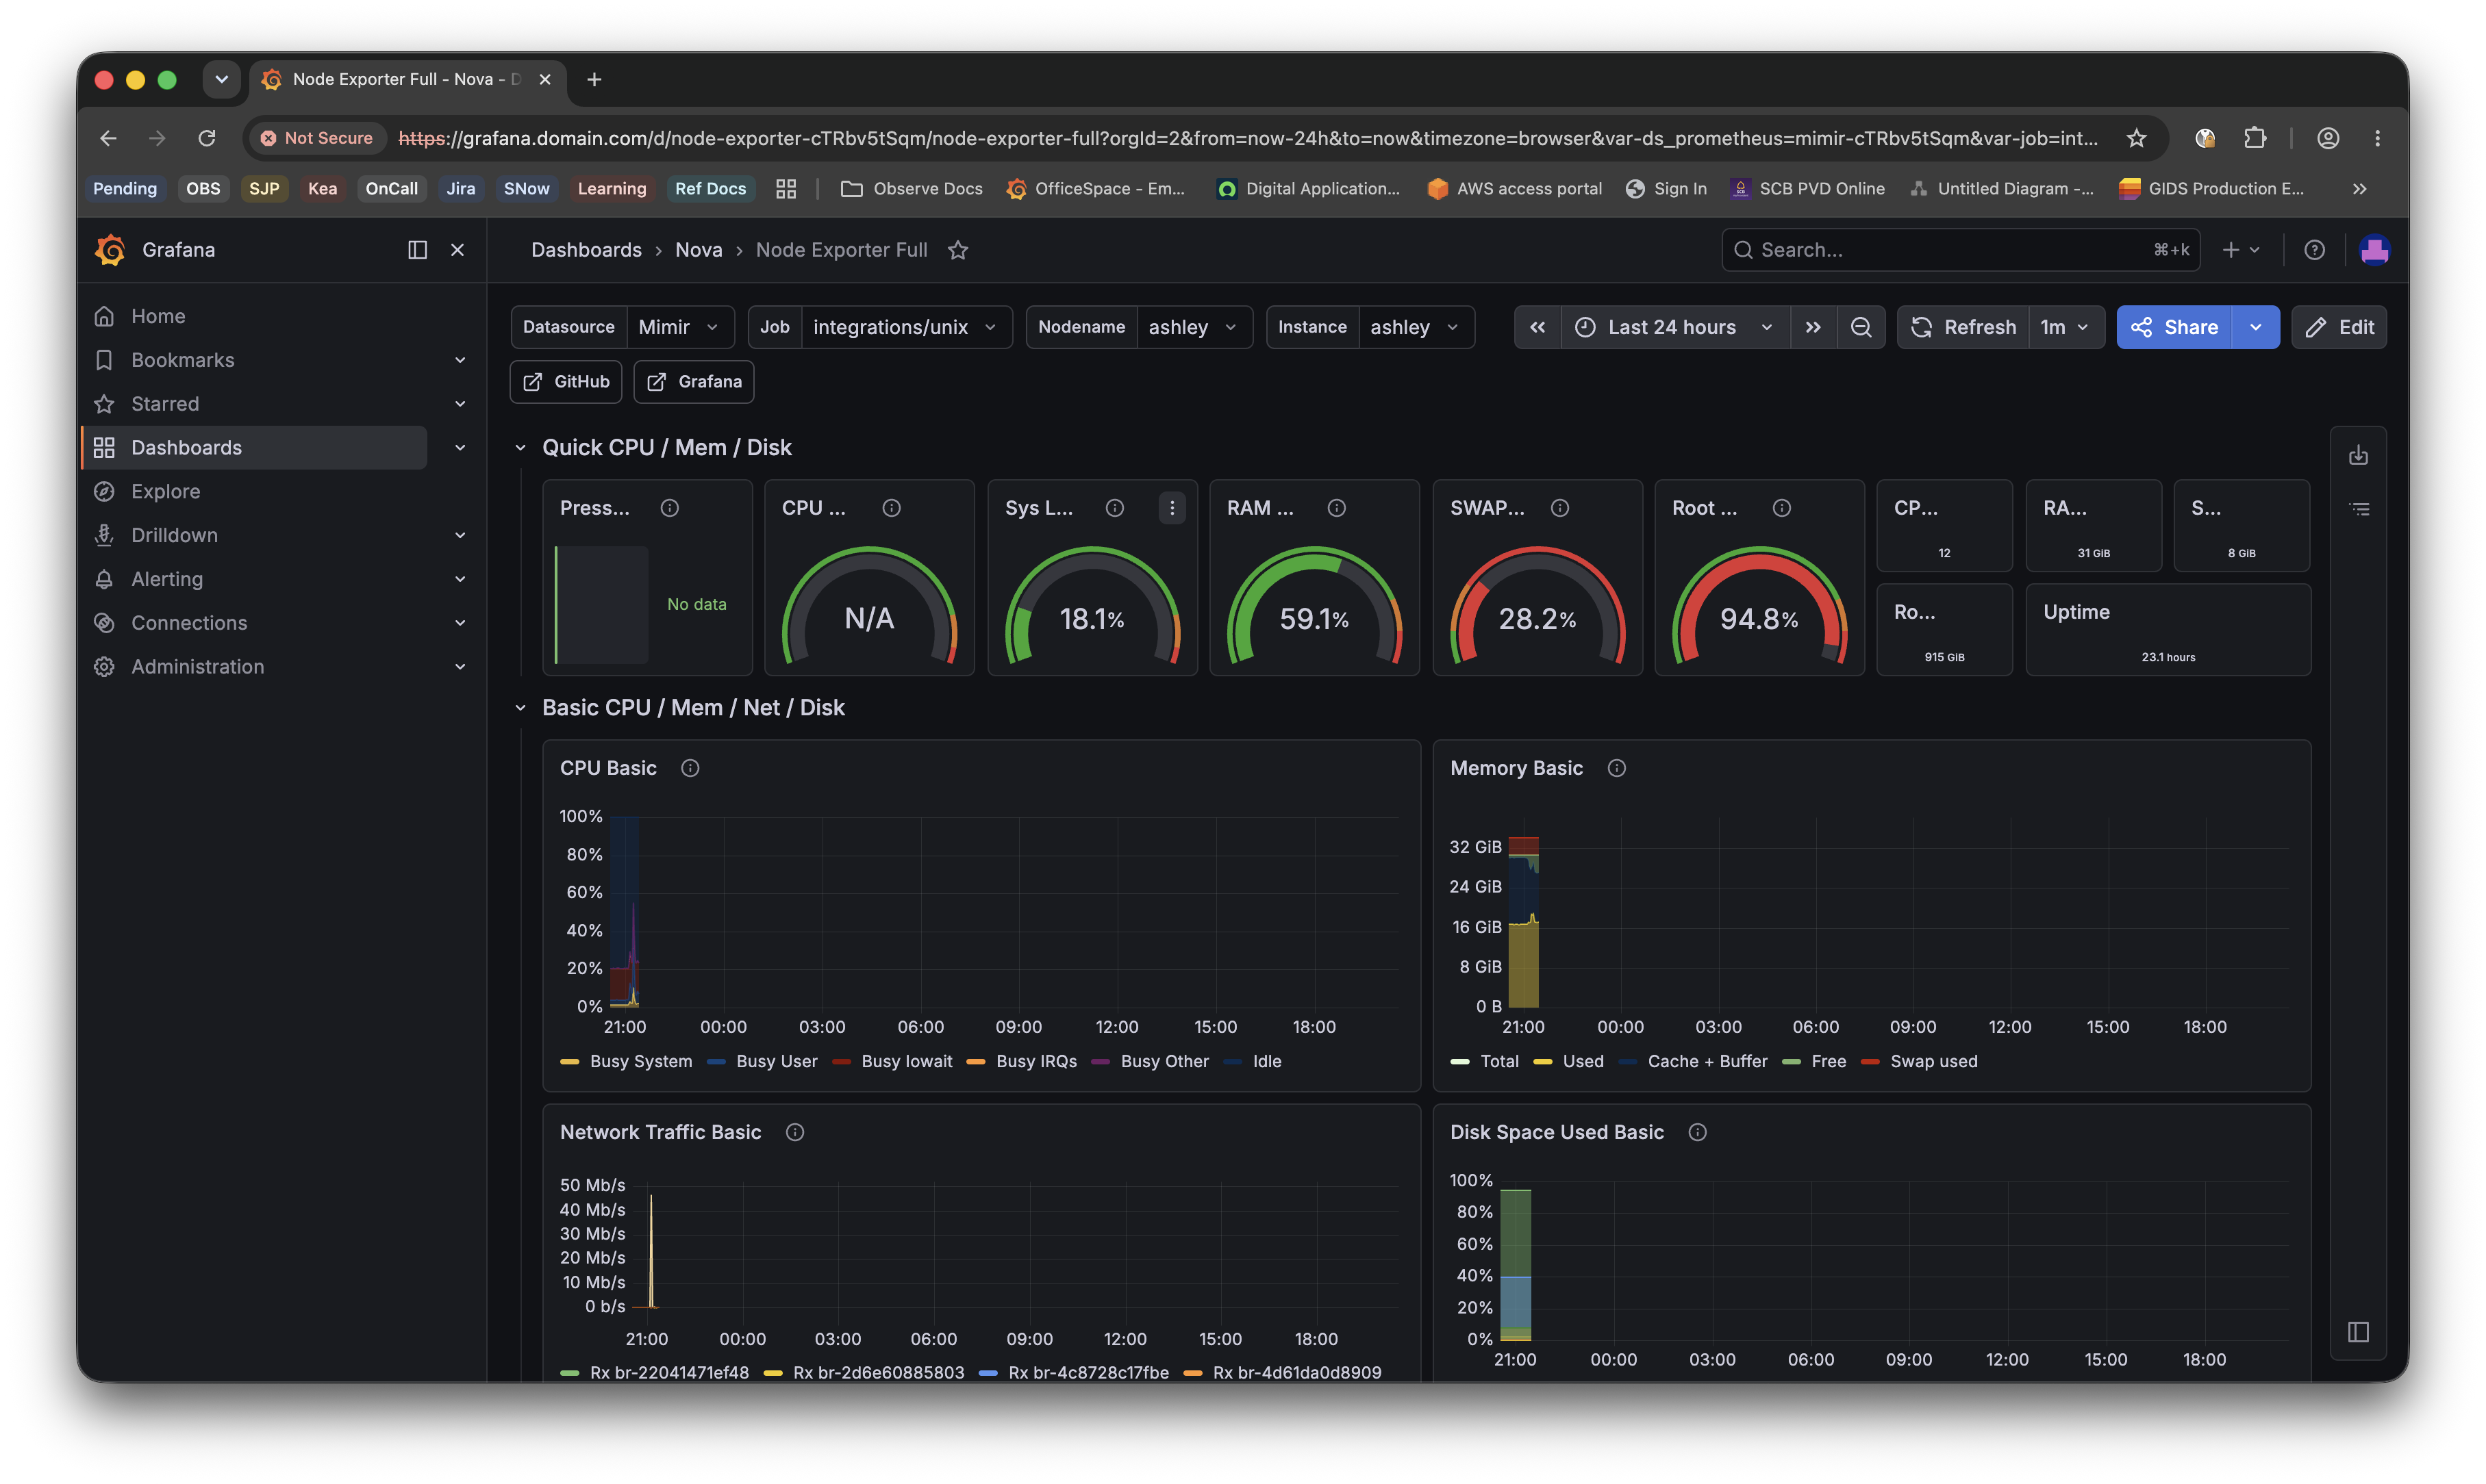Viewport: 2486px width, 1484px height.
Task: Open the user profile avatar
Action: pyautogui.click(x=2374, y=250)
